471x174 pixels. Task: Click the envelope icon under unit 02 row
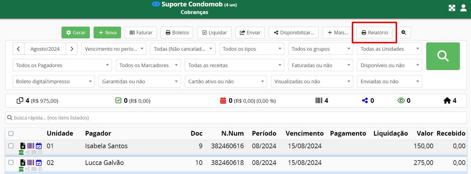pyautogui.click(x=34, y=169)
